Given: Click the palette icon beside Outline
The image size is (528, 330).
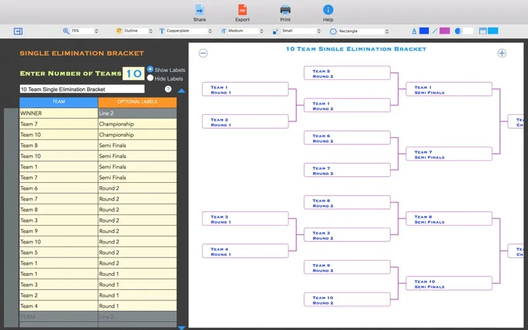Looking at the screenshot, I should pyautogui.click(x=119, y=31).
